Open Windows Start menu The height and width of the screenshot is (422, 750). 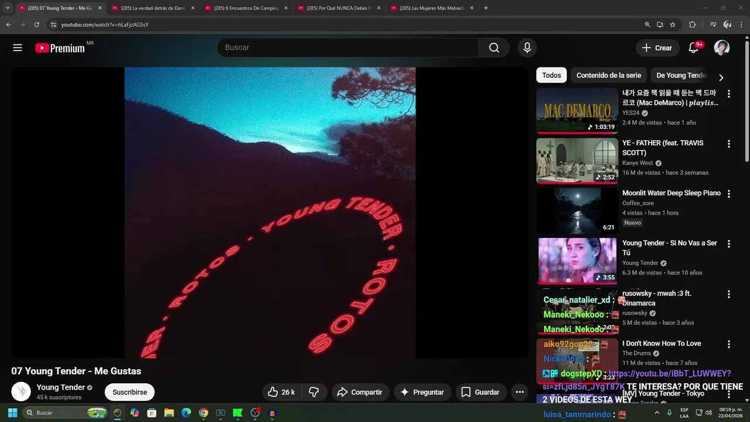tap(12, 413)
